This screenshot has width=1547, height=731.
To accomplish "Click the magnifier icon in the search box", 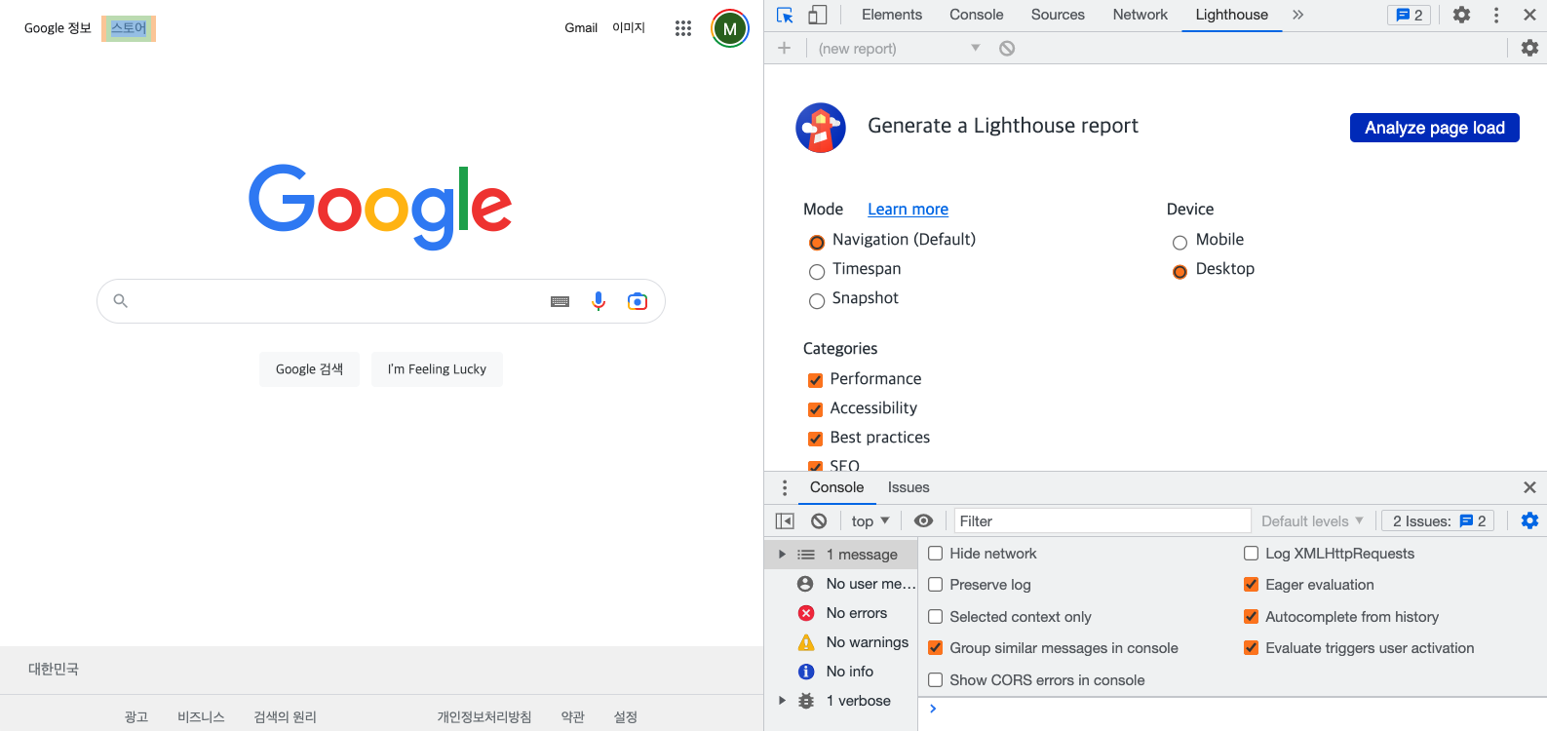I will coord(121,301).
